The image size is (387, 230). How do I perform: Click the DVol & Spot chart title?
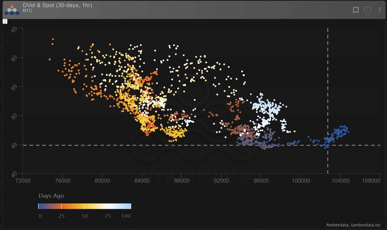tap(57, 5)
